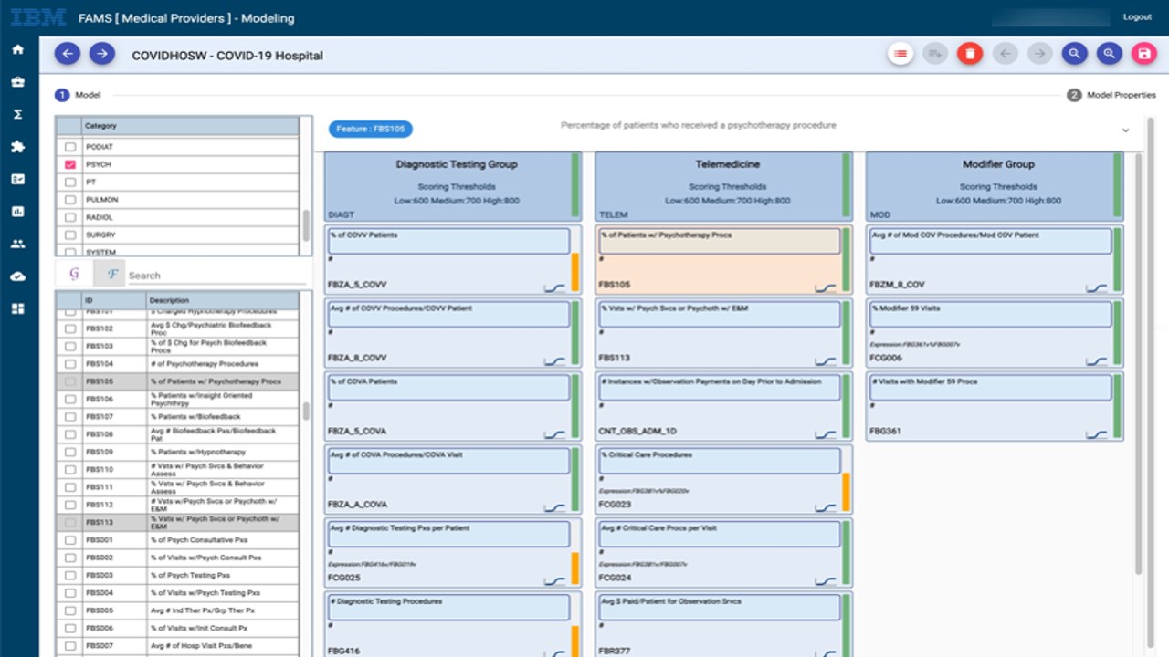1169x657 pixels.
Task: Click the Logout link
Action: (x=1137, y=17)
